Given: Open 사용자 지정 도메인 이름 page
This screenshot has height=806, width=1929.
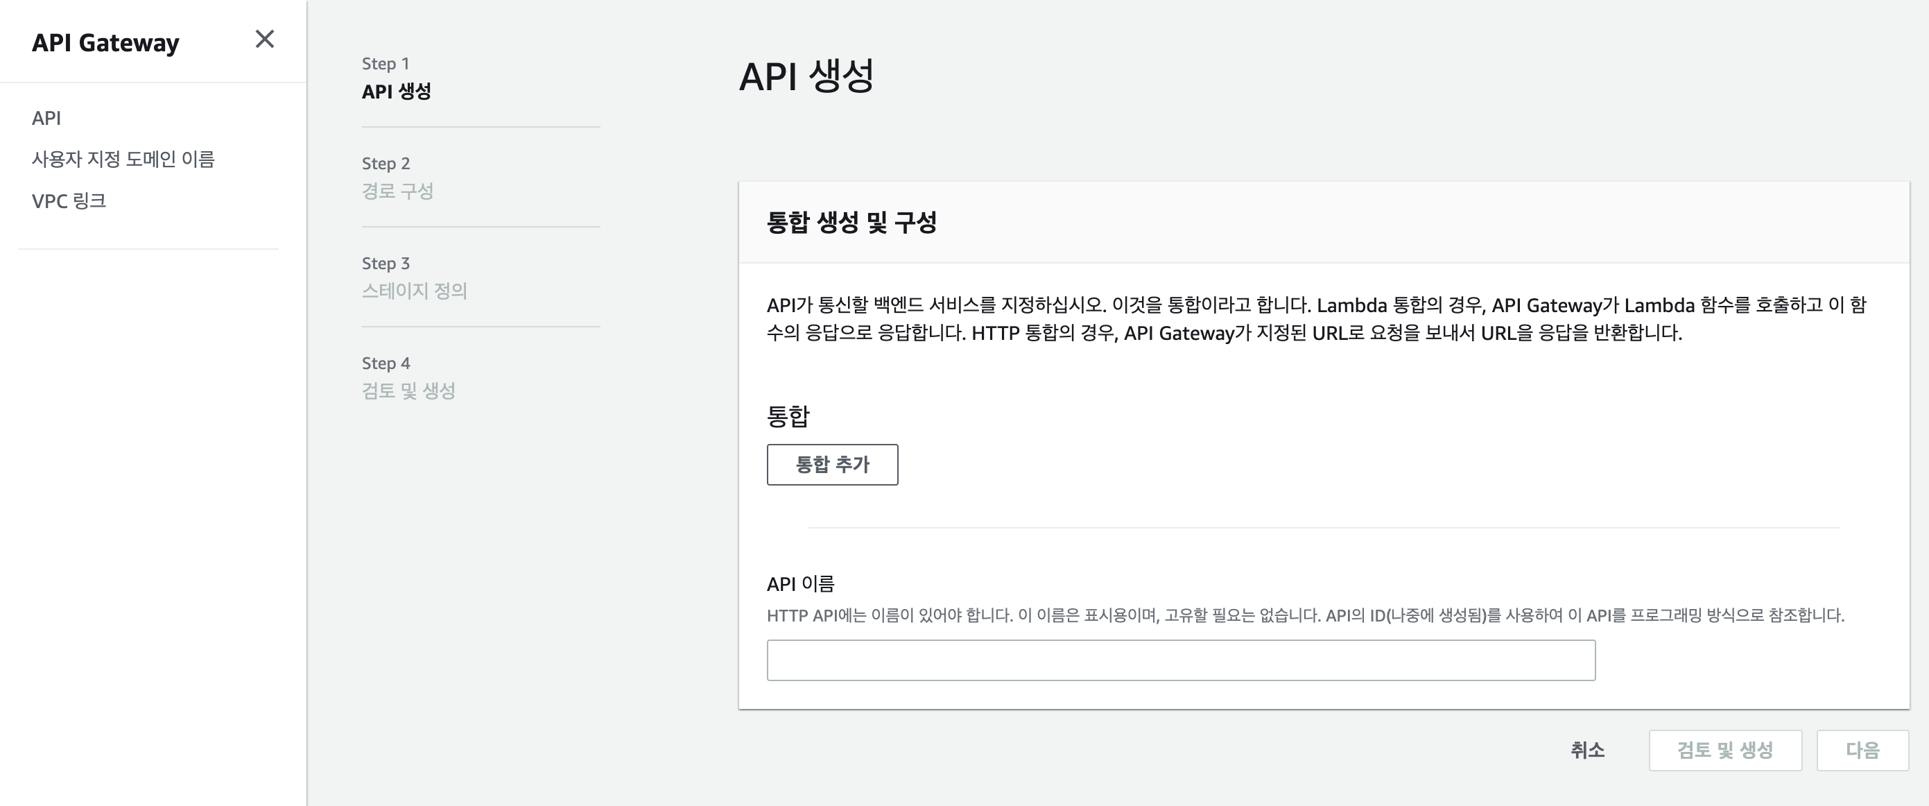Looking at the screenshot, I should [123, 159].
